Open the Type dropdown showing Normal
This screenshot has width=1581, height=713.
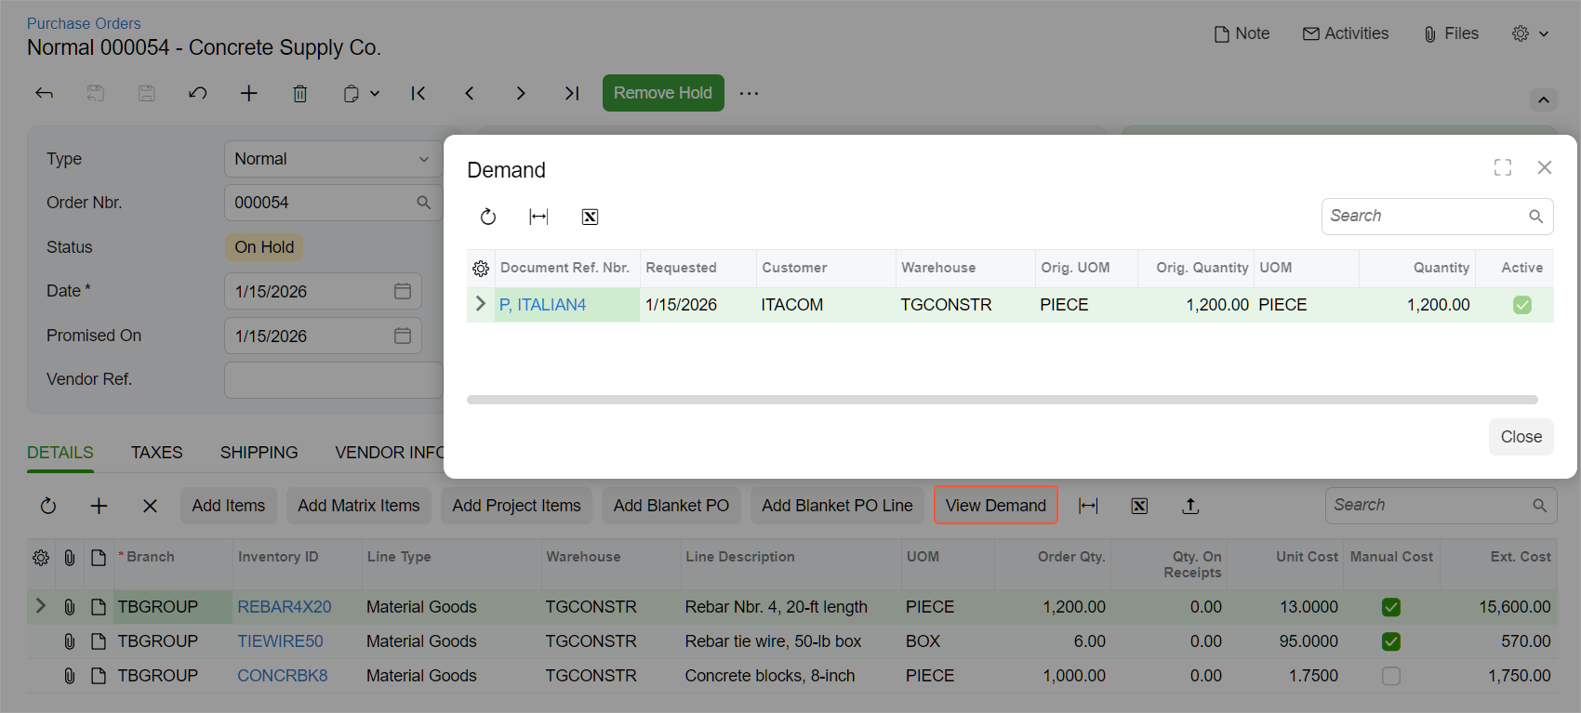tap(334, 159)
